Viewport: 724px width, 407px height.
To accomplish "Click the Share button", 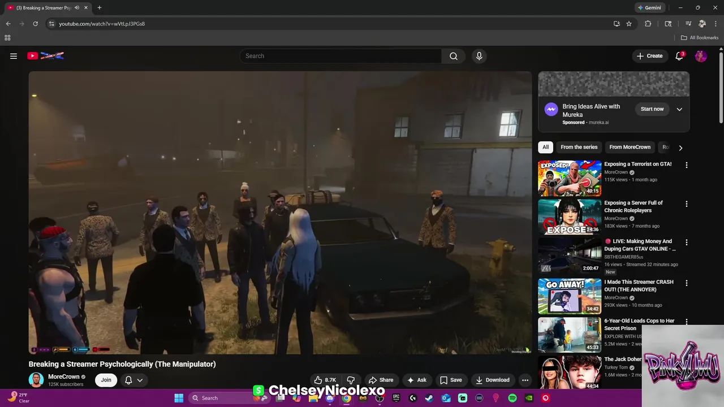I will click(381, 380).
